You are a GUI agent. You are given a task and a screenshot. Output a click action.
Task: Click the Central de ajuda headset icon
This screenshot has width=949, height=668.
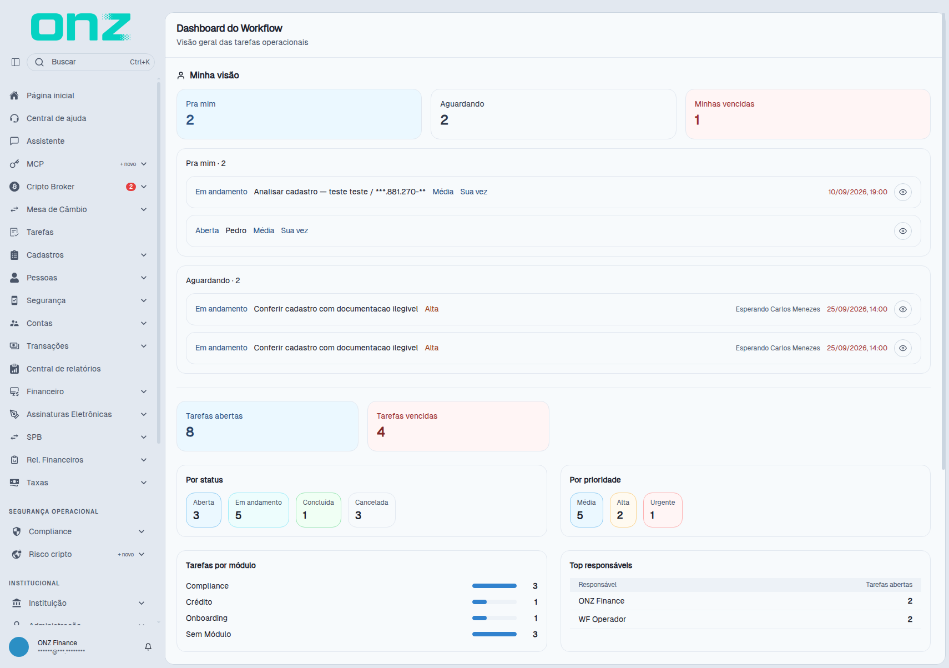tap(14, 118)
